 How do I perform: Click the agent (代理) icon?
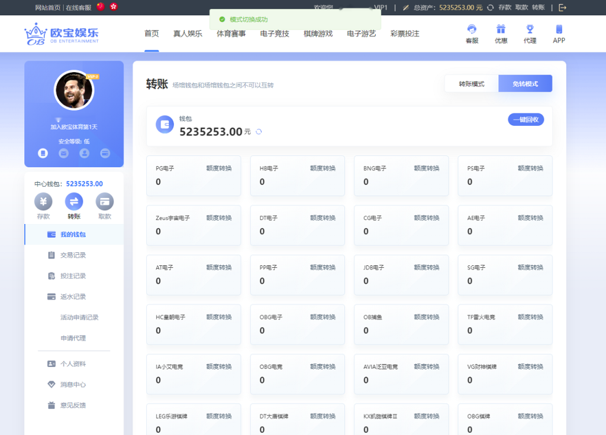529,34
